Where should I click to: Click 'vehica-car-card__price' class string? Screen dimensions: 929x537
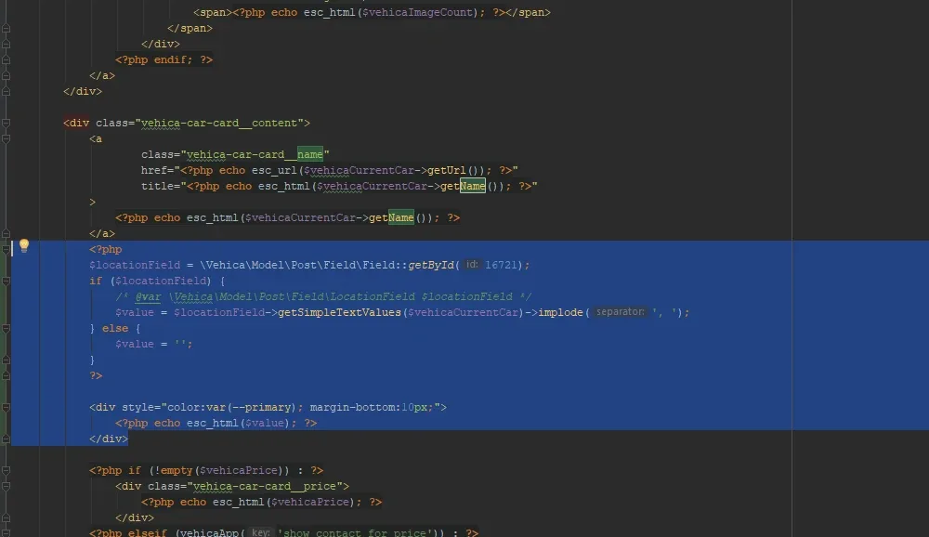[265, 486]
